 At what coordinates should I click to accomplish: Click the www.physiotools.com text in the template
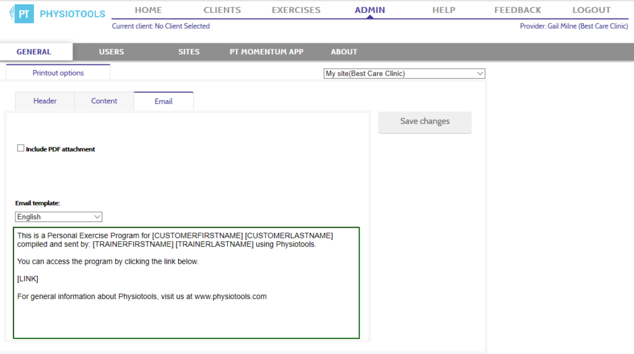pyautogui.click(x=230, y=296)
